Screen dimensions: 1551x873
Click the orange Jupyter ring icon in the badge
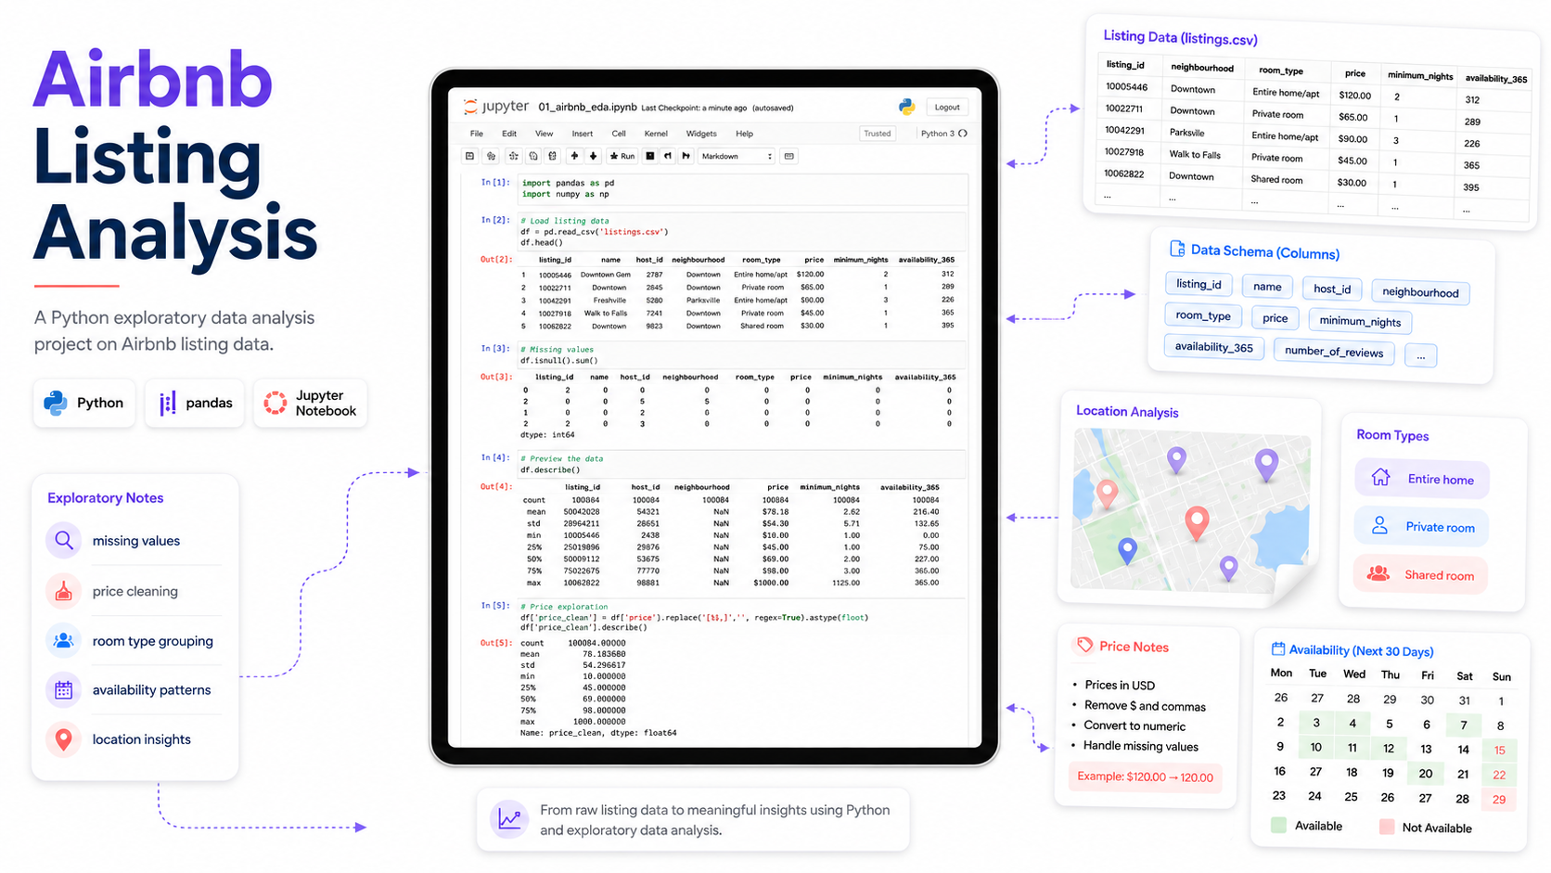[x=276, y=403]
